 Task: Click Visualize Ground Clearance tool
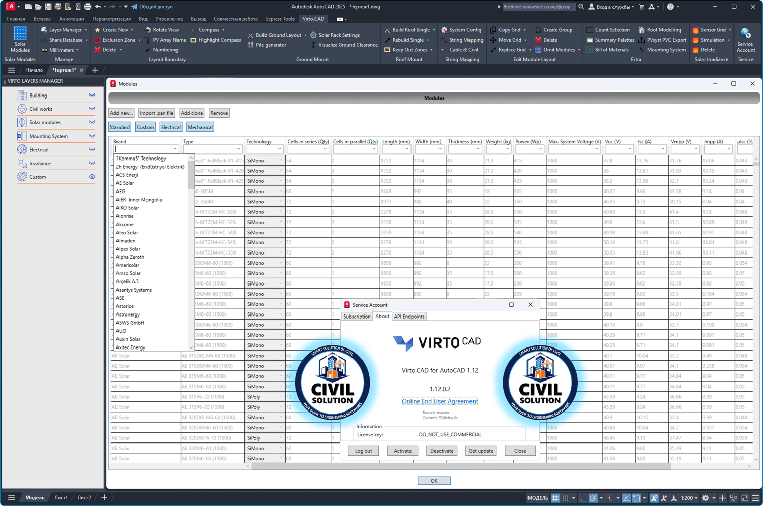[x=344, y=45]
